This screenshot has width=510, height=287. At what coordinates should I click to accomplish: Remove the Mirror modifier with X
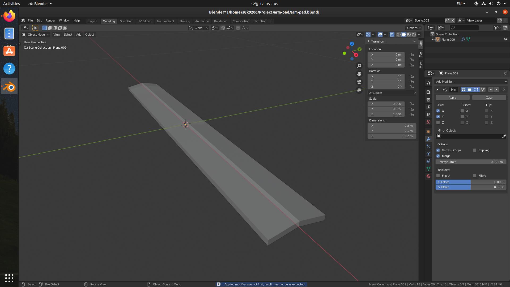pos(504,90)
